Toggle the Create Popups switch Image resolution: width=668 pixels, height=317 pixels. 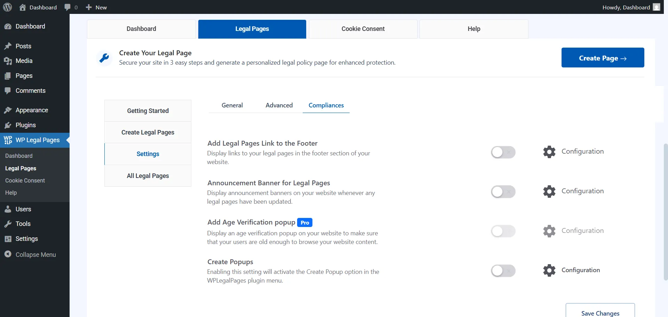(x=503, y=271)
